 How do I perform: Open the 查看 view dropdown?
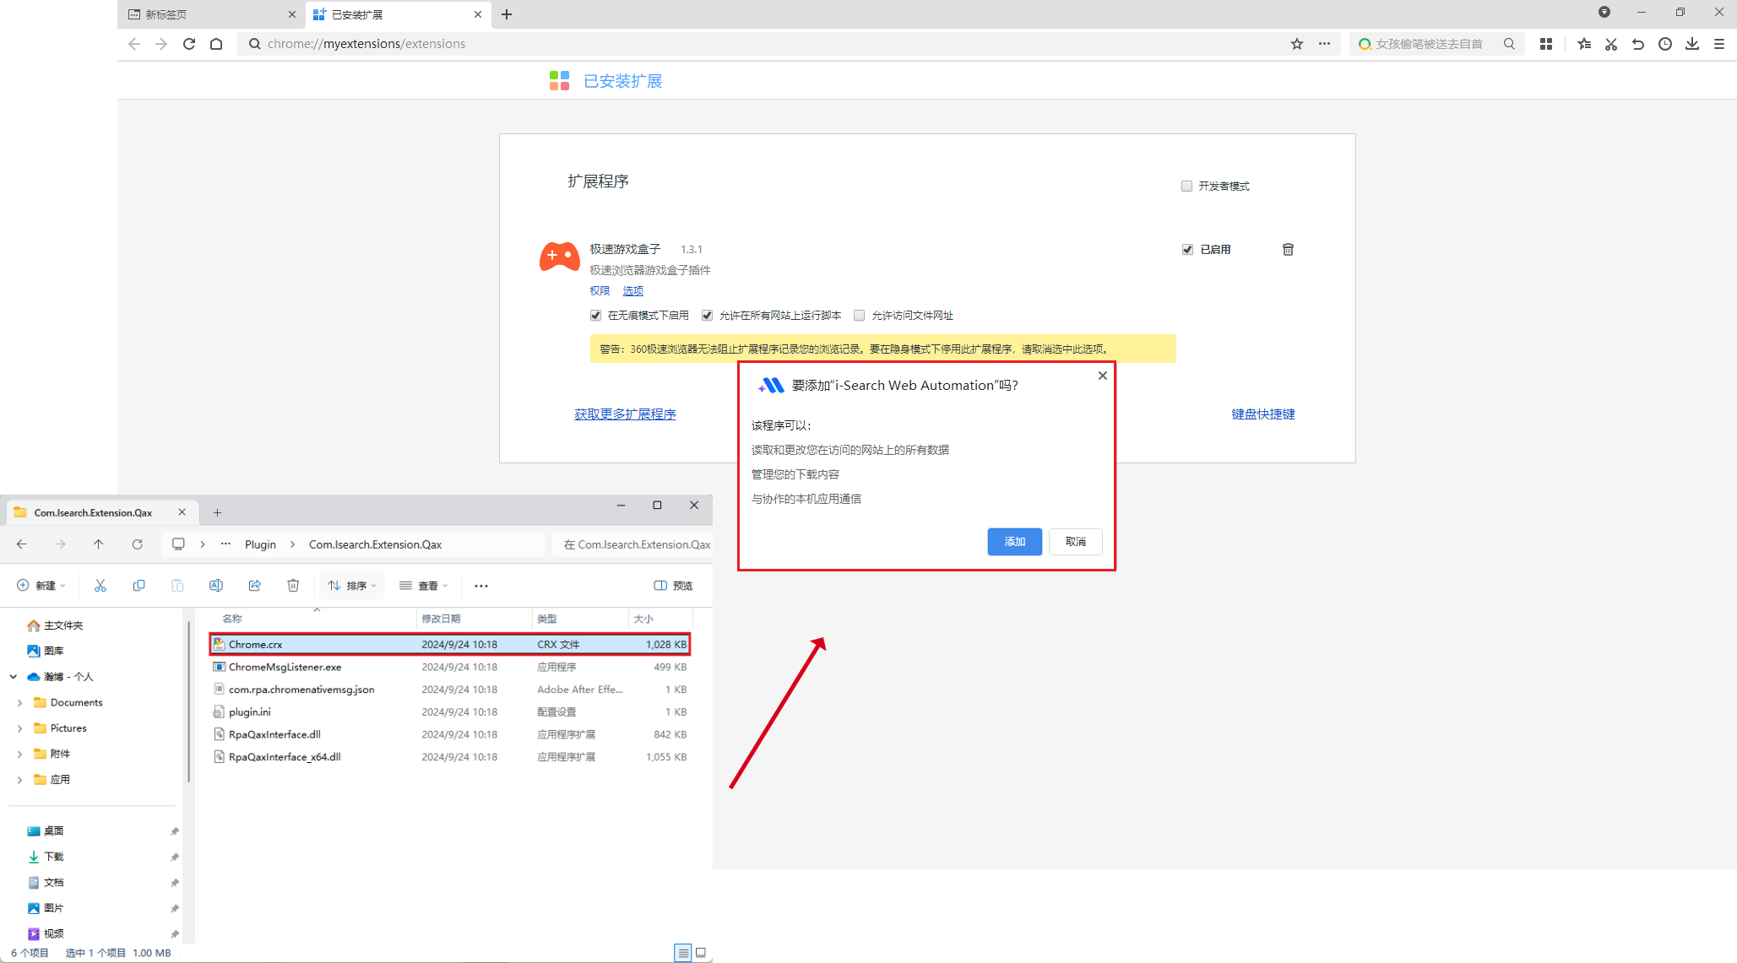(x=423, y=585)
